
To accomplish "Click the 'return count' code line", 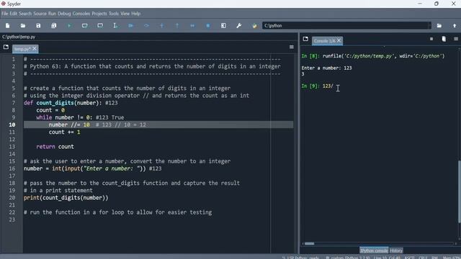I will 55,147.
